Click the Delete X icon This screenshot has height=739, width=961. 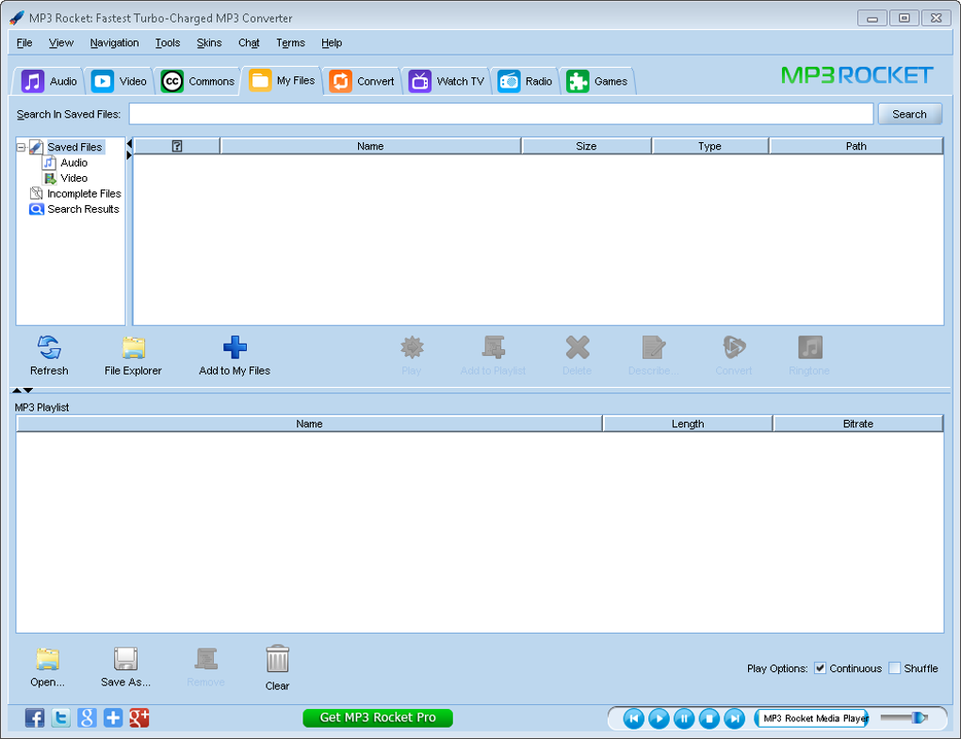pyautogui.click(x=578, y=347)
